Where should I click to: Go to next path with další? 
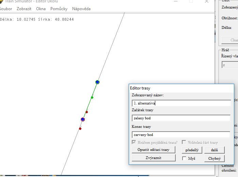[x=215, y=150]
